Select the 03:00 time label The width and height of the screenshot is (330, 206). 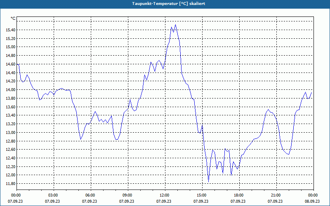tap(53, 195)
